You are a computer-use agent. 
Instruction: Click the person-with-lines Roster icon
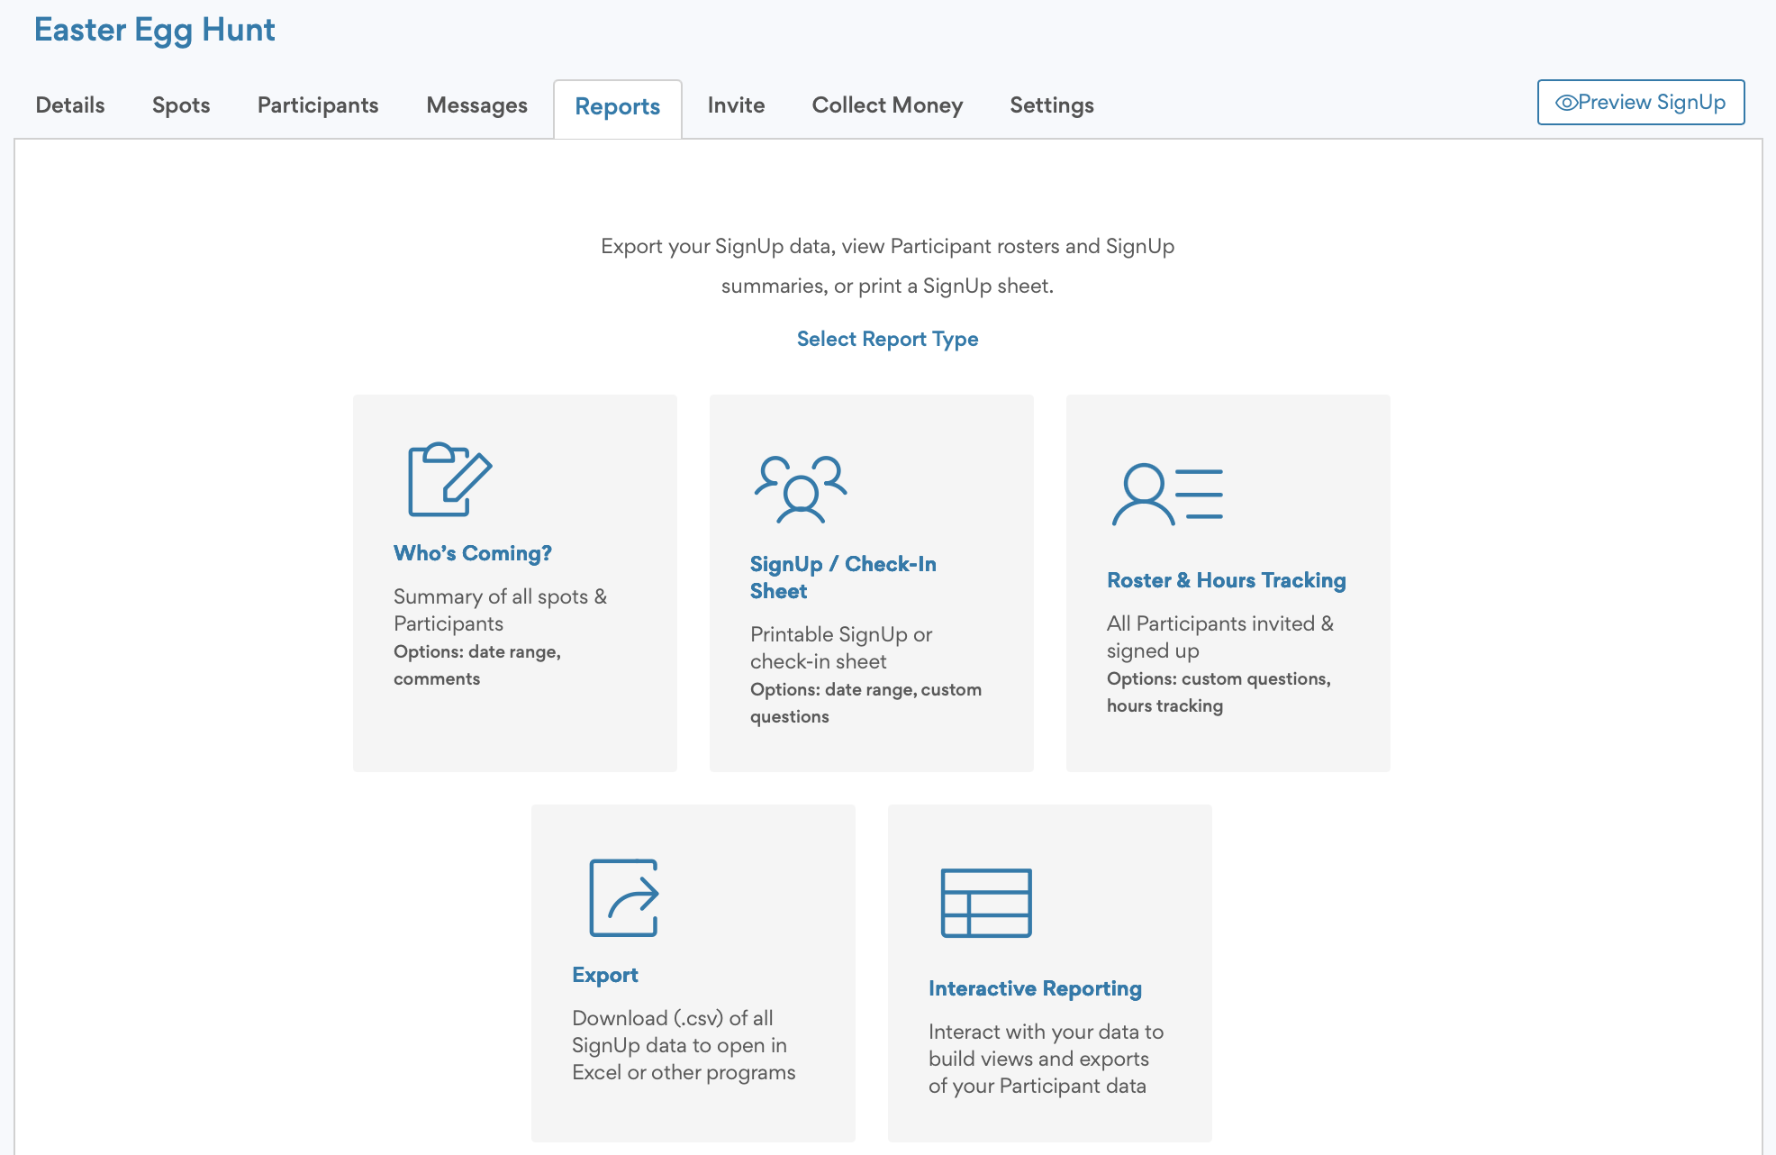click(1167, 494)
